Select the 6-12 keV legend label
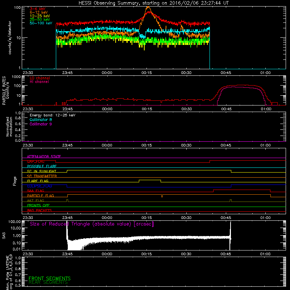Image resolution: width=290 pixels, height=290 pixels. coord(39,12)
